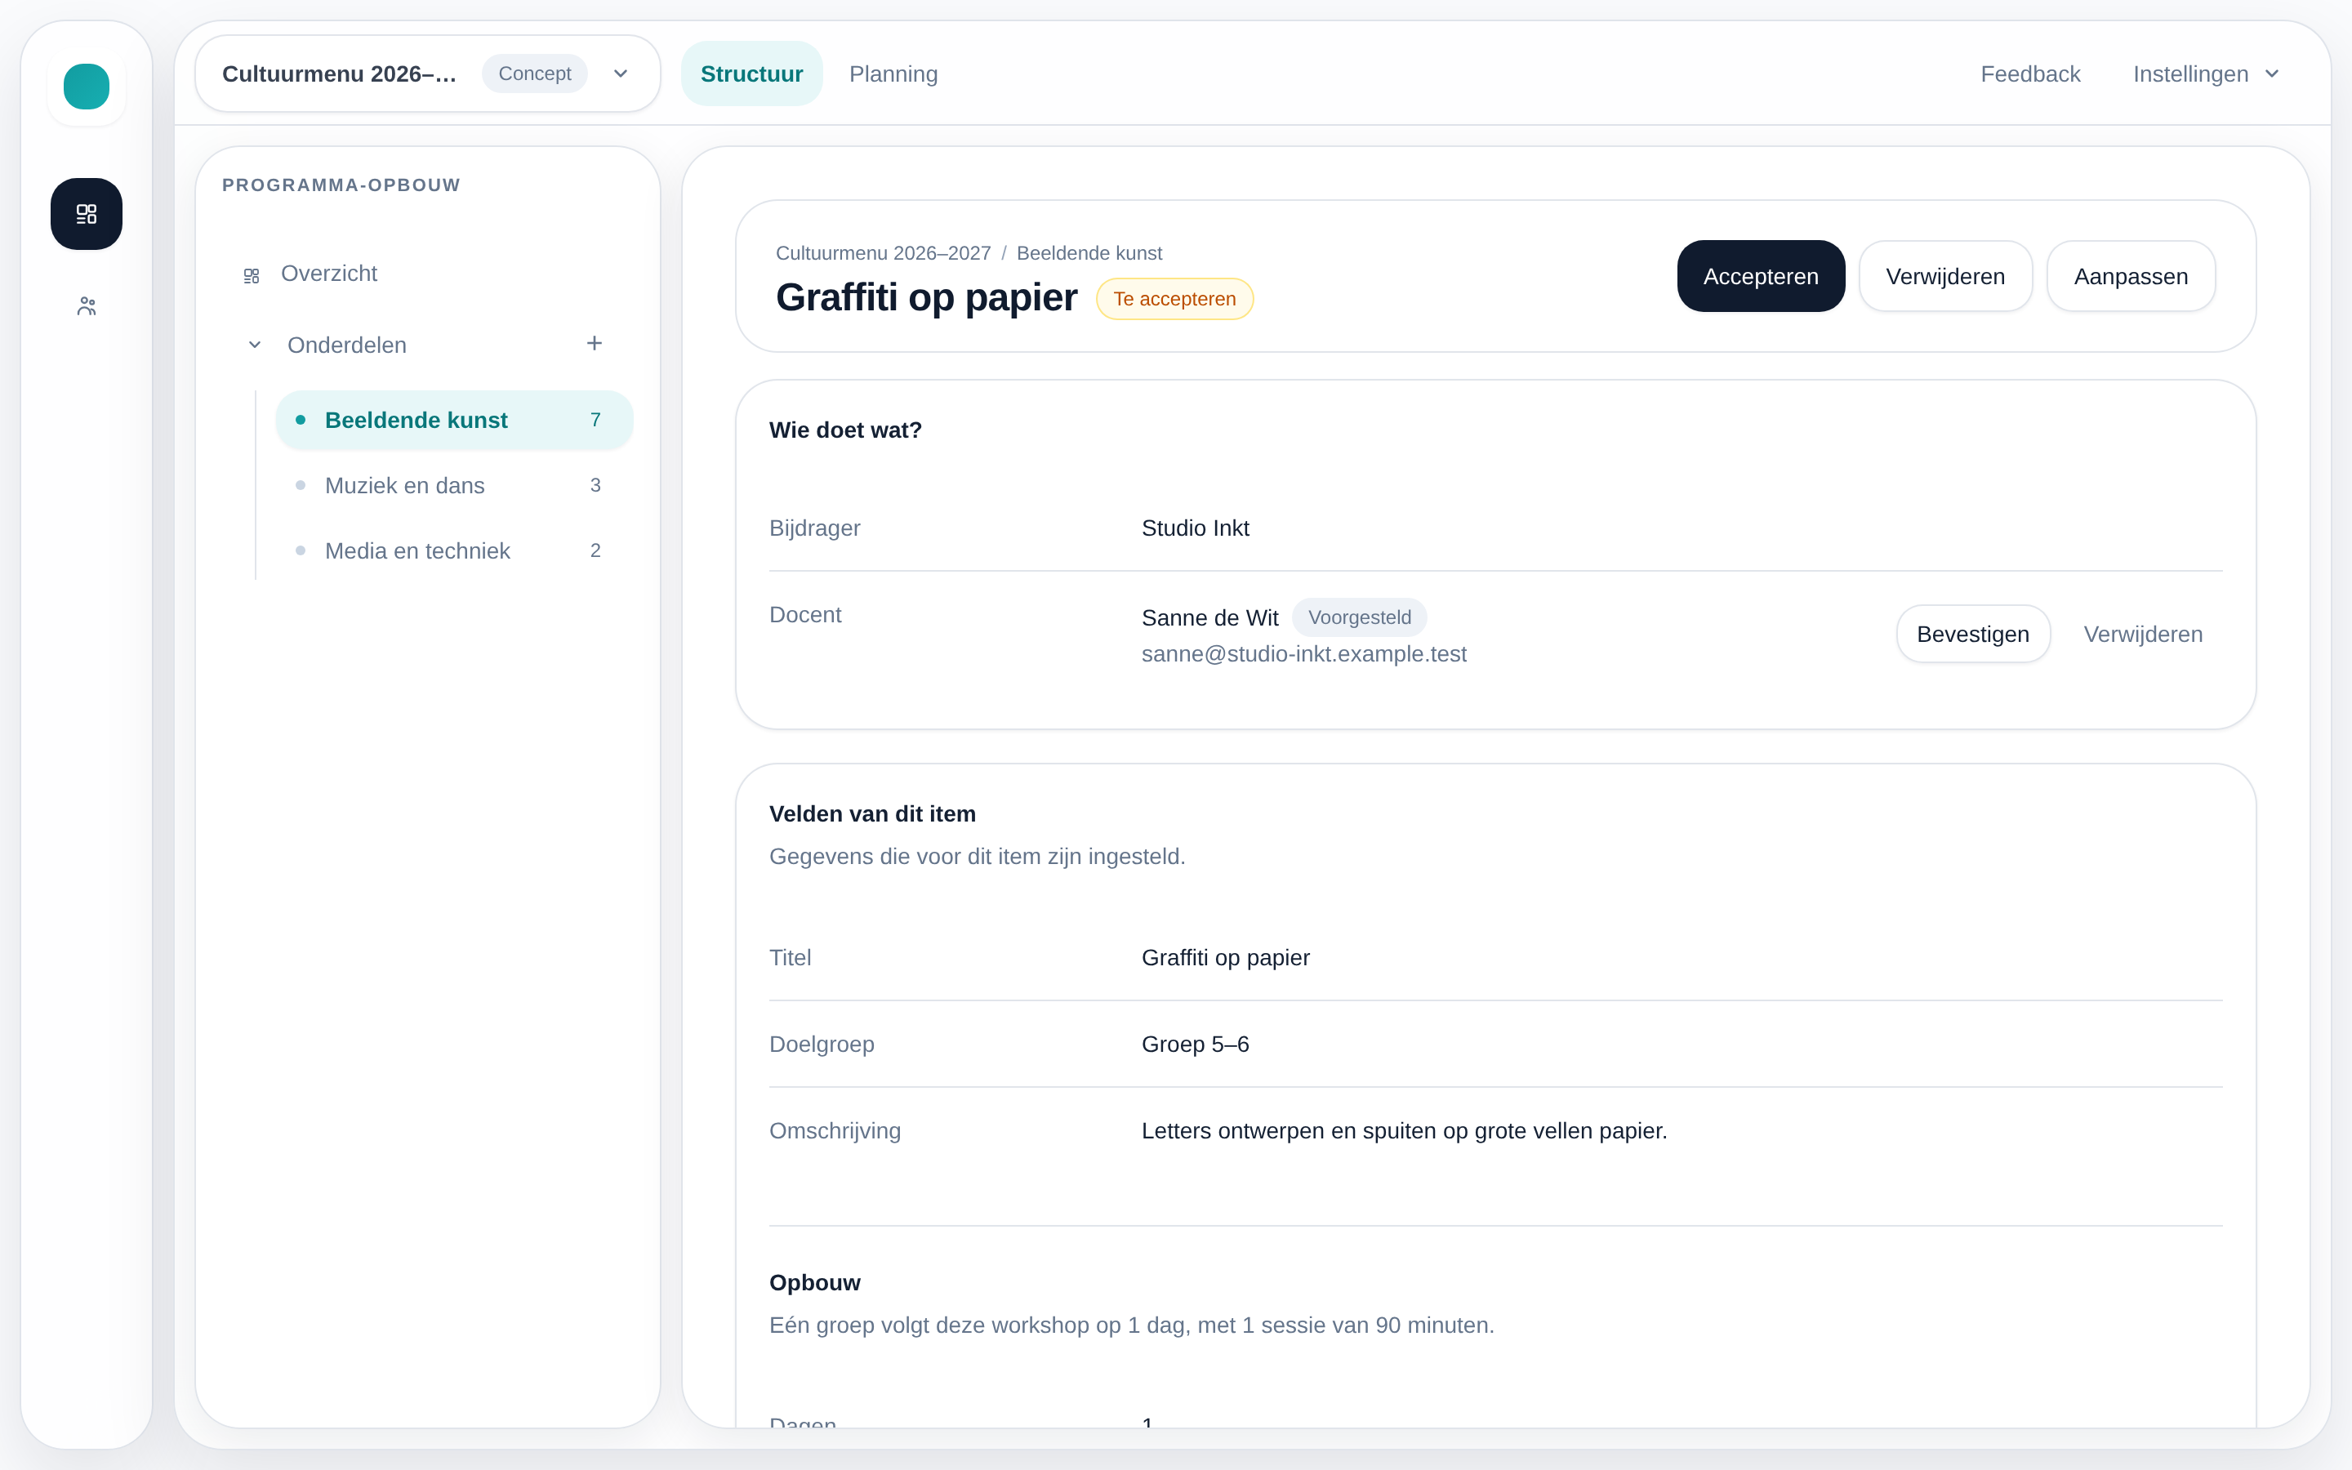Confirm docent with Bevestigen button
Screen dimensions: 2352x1470
(x=1973, y=634)
